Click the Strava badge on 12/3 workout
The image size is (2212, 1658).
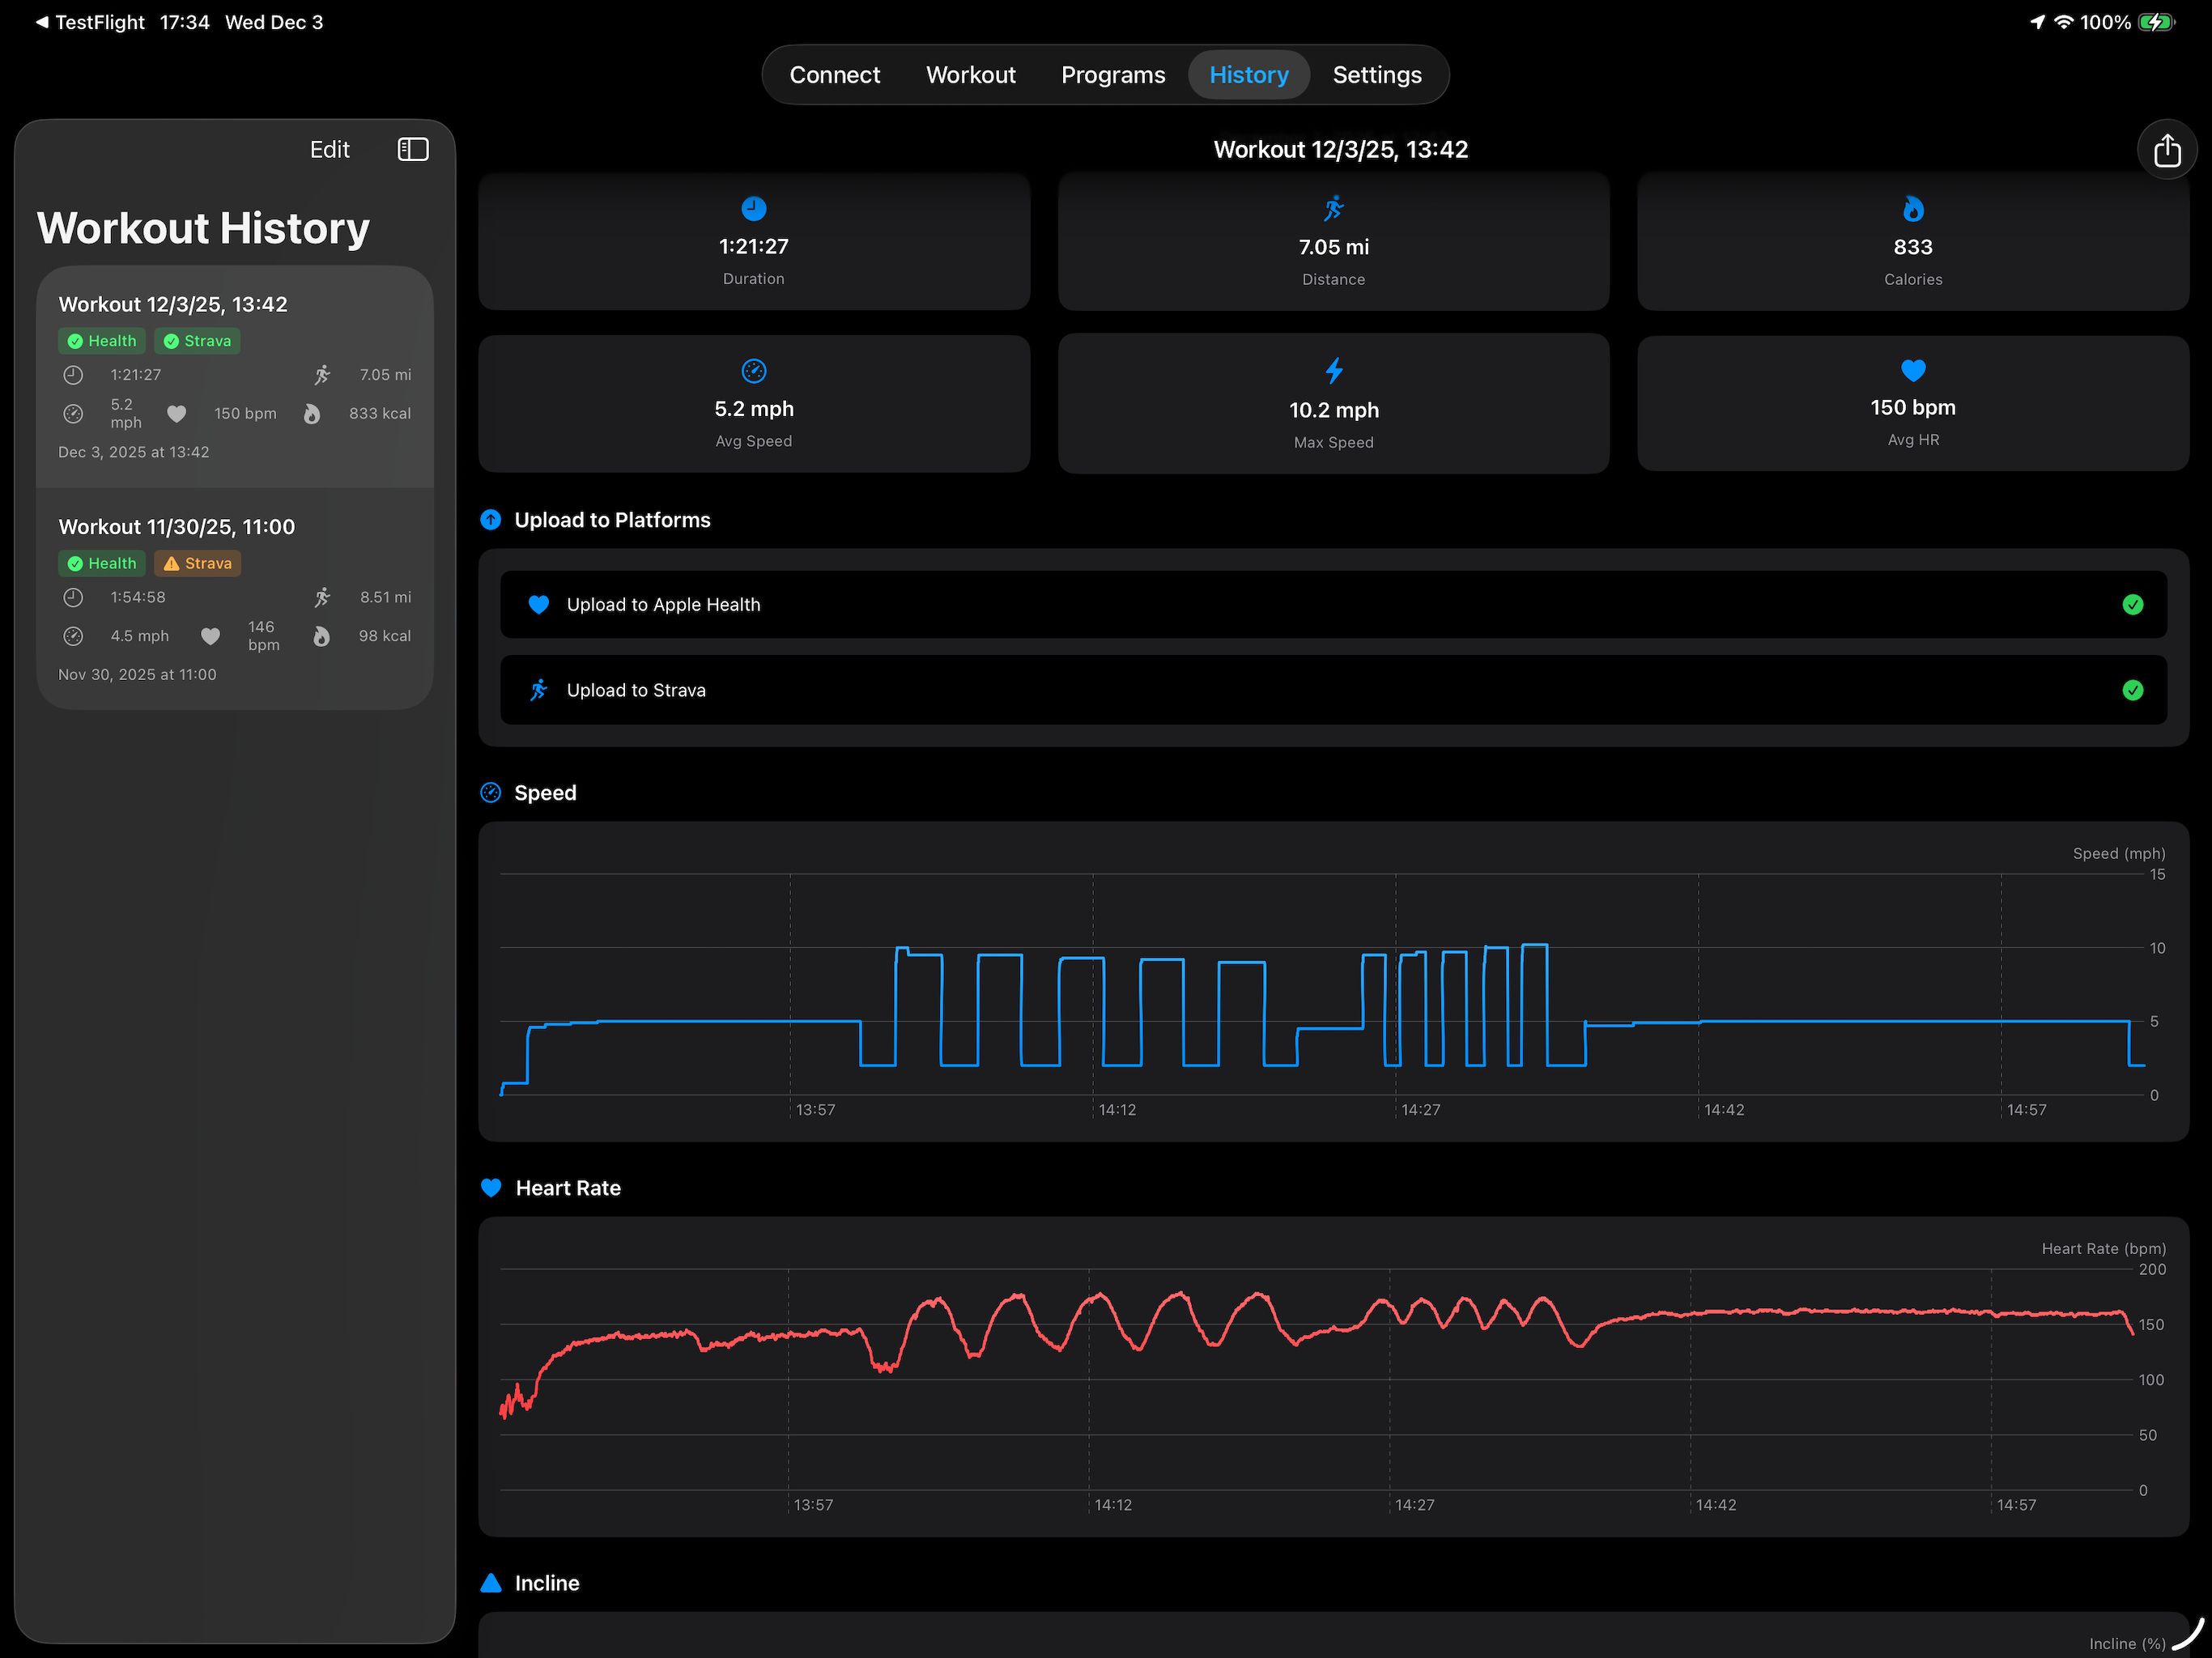click(x=197, y=341)
